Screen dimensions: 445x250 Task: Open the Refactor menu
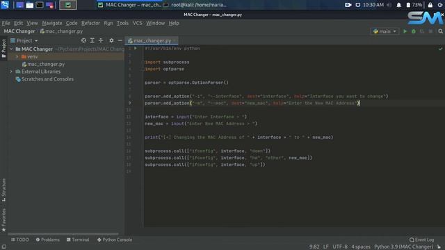click(90, 23)
